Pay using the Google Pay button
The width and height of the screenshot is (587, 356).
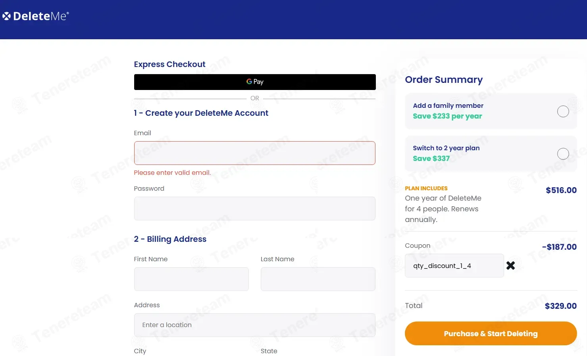255,82
